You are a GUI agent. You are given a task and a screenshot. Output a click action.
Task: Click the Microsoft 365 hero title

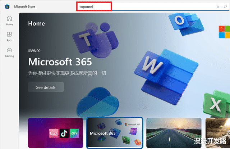pos(60,62)
